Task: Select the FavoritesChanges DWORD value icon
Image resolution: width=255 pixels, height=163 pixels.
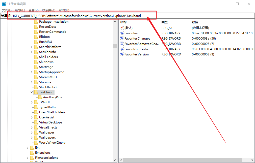Action: point(122,39)
